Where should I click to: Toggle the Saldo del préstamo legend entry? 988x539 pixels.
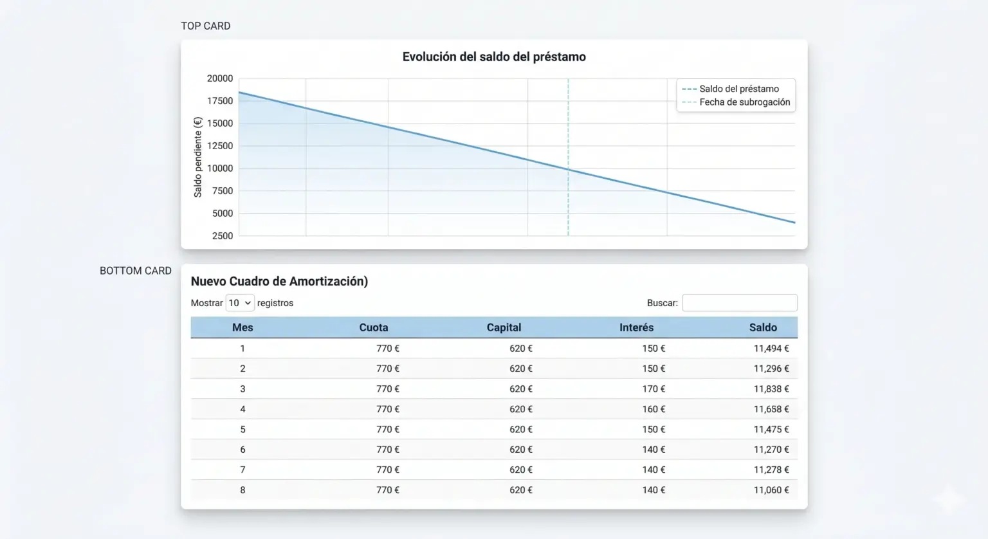coord(738,89)
